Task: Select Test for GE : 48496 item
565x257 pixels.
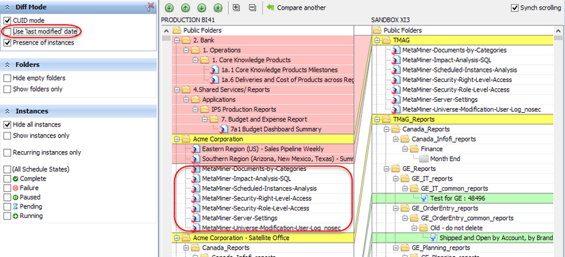Action: (458, 198)
